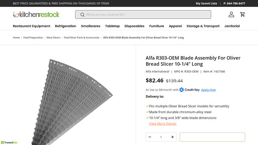
Task: Click the kitchenrestock logo
Action: (36, 15)
